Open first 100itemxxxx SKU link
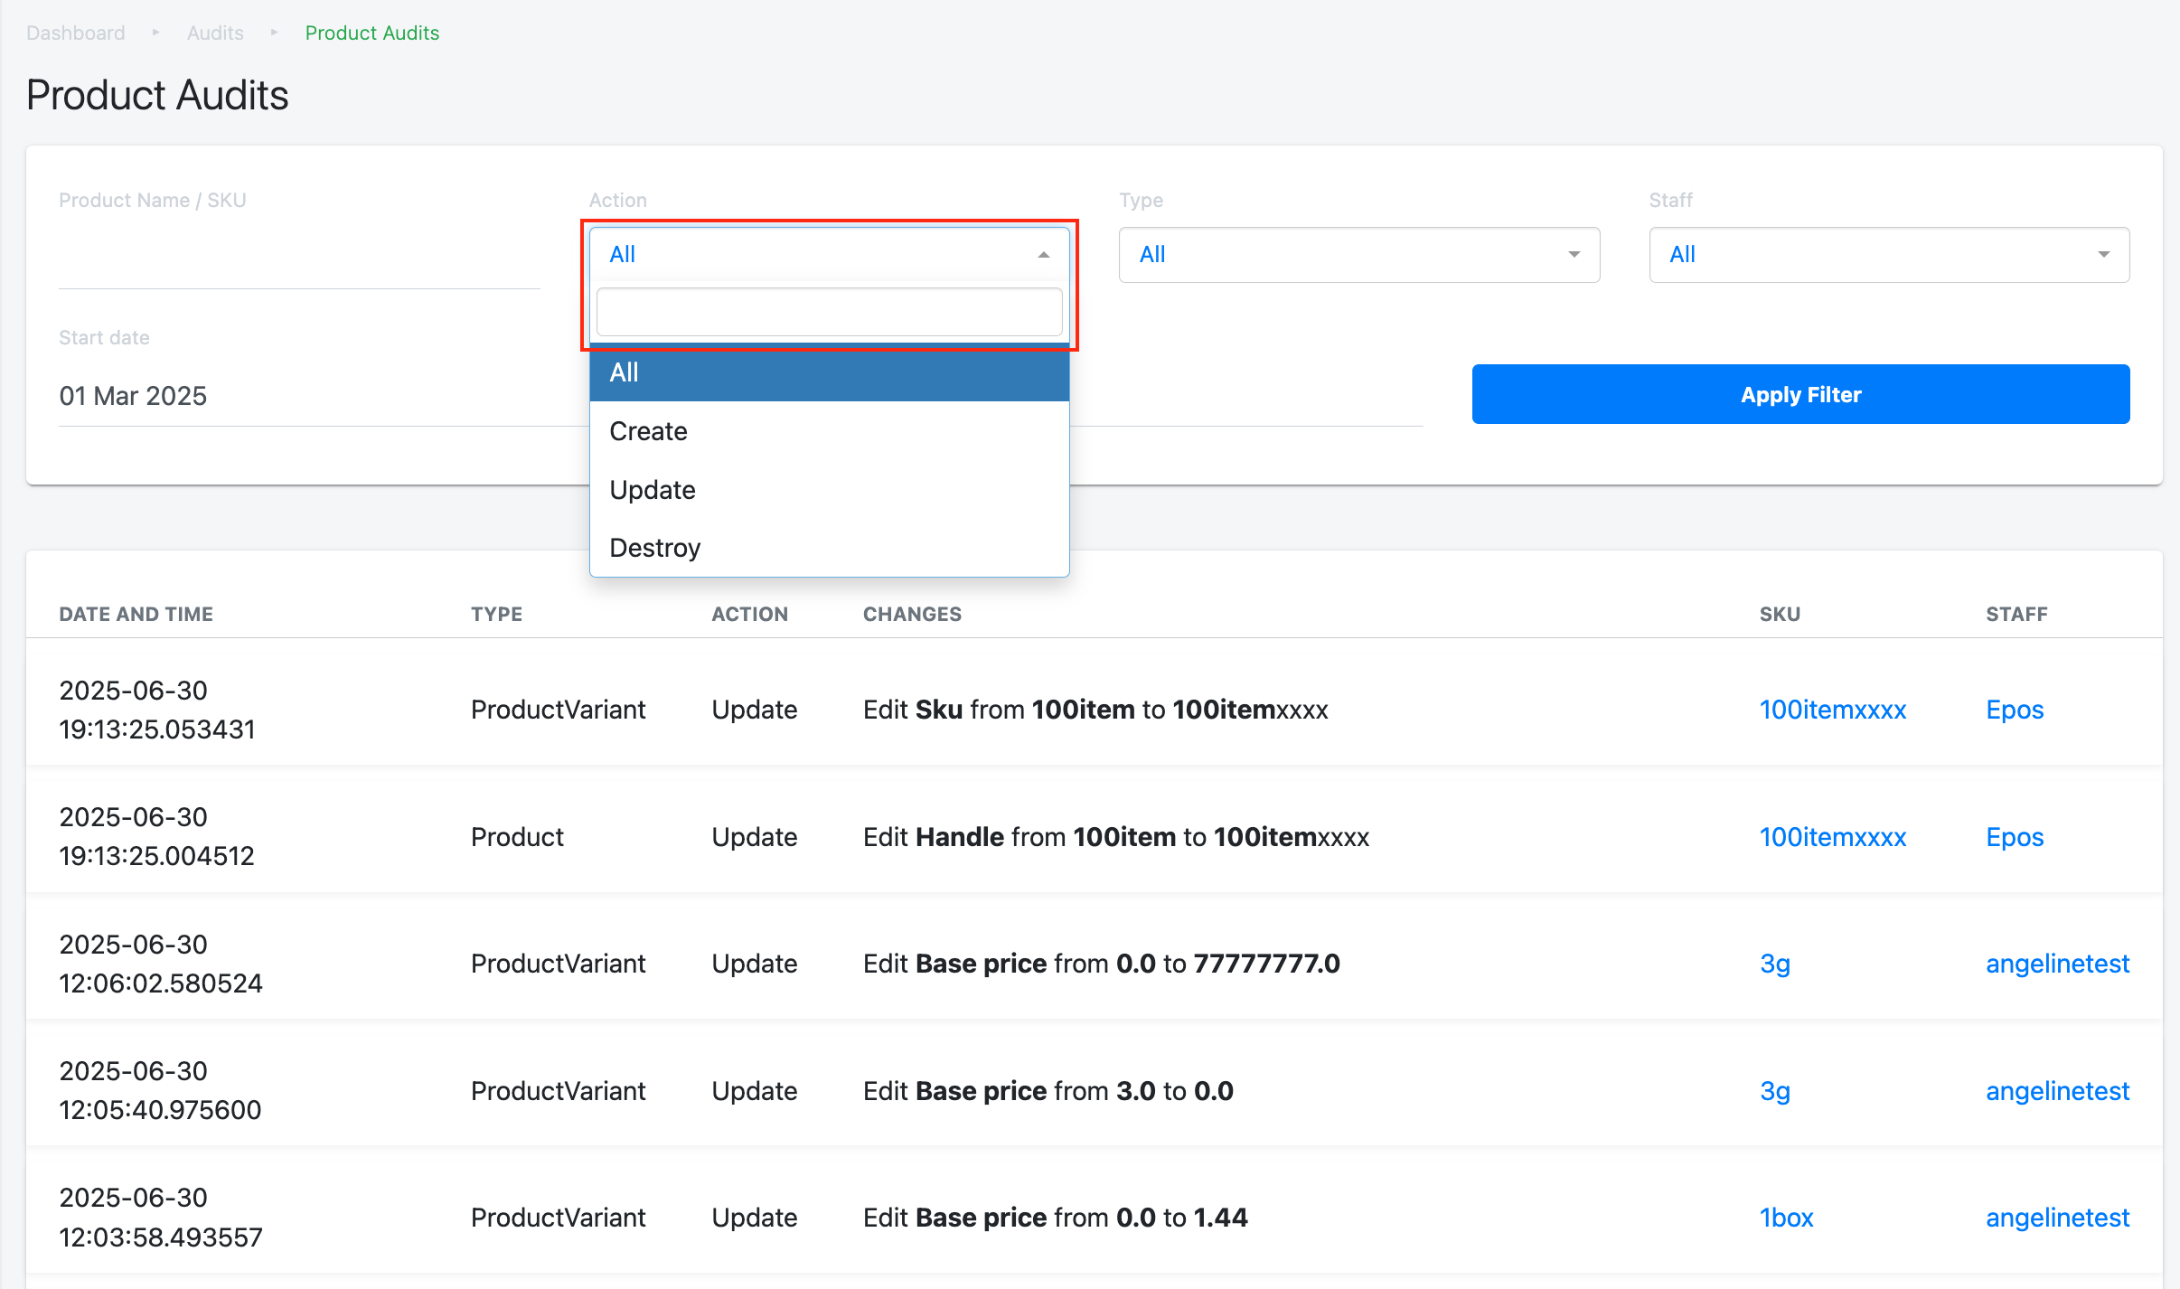Image resolution: width=2180 pixels, height=1289 pixels. coord(1832,710)
